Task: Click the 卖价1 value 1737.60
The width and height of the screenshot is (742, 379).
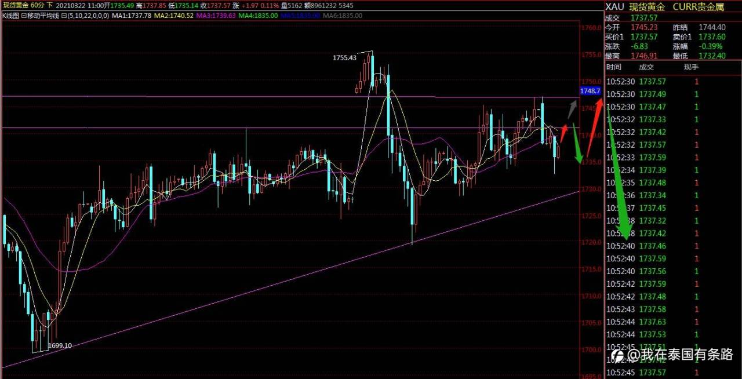Action: 712,37
